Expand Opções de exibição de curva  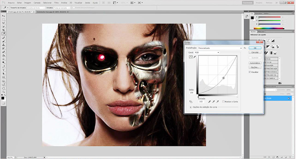click(191, 107)
